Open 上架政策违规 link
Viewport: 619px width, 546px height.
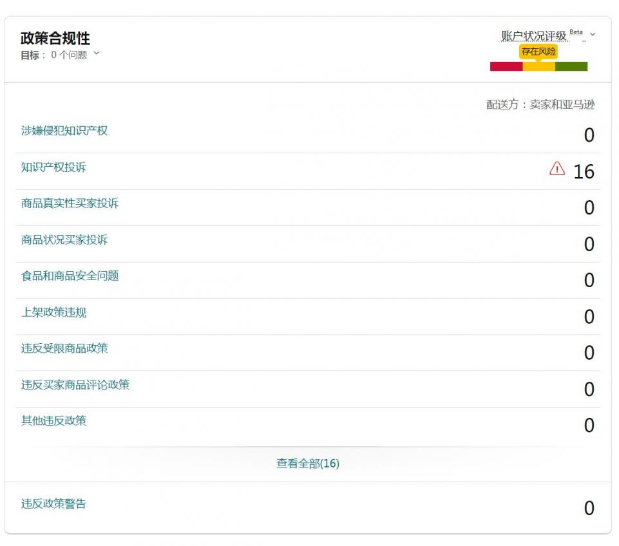[x=53, y=312]
